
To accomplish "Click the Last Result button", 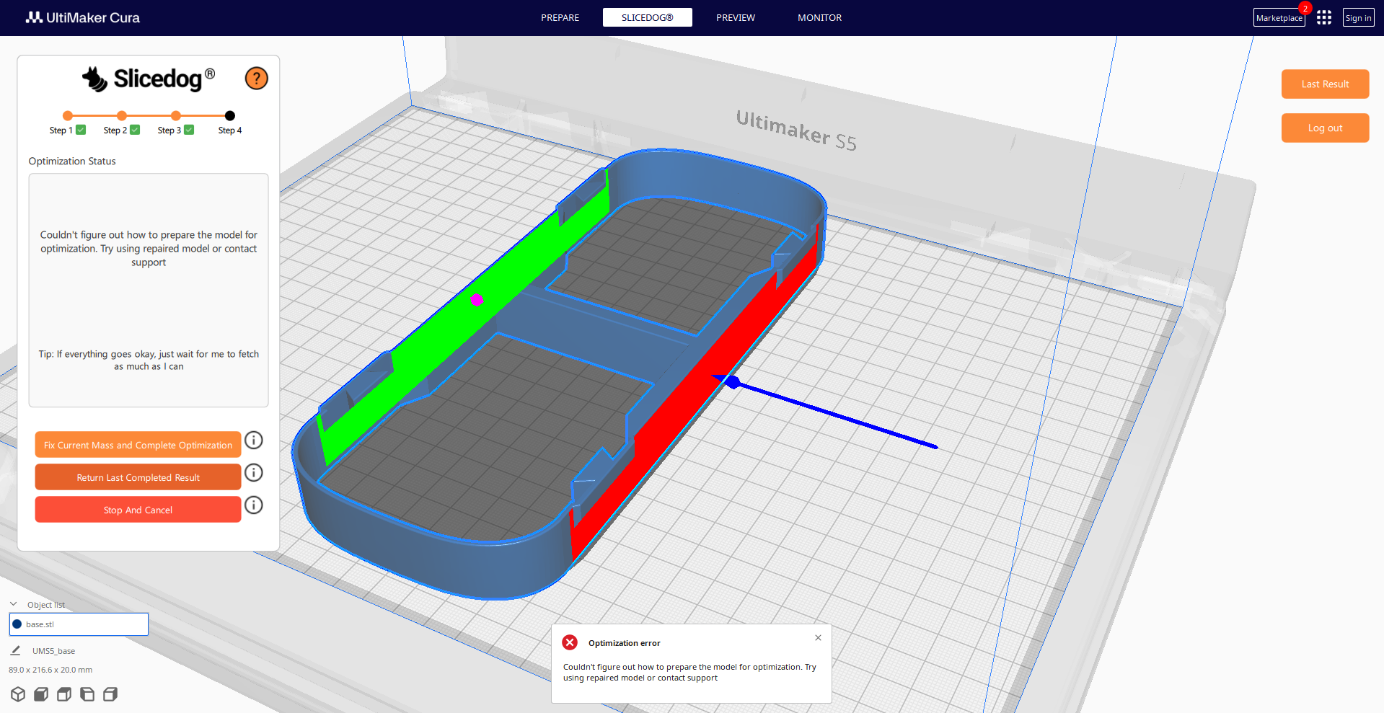I will (1324, 84).
